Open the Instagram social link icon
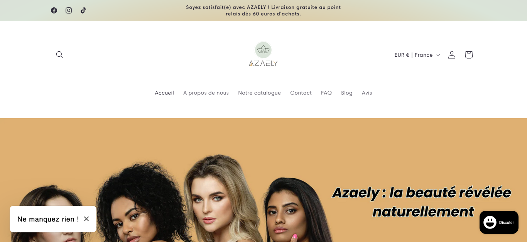The image size is (527, 242). point(69,10)
